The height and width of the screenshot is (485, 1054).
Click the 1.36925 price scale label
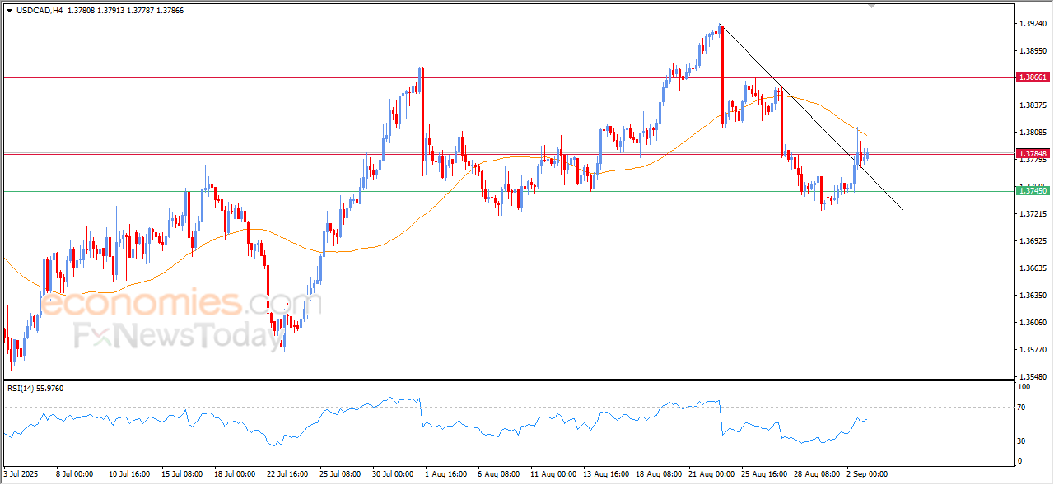coord(1033,241)
